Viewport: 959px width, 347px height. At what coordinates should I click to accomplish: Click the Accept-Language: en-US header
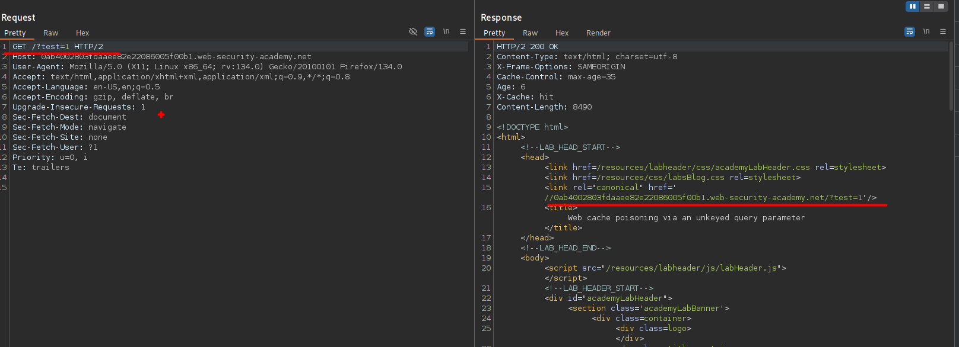click(86, 87)
